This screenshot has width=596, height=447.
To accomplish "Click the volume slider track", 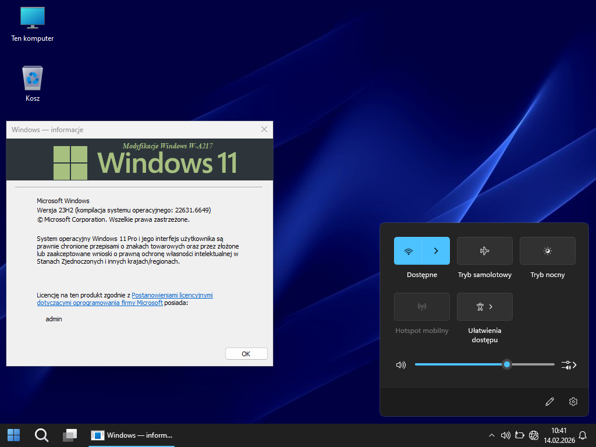I will 460,364.
